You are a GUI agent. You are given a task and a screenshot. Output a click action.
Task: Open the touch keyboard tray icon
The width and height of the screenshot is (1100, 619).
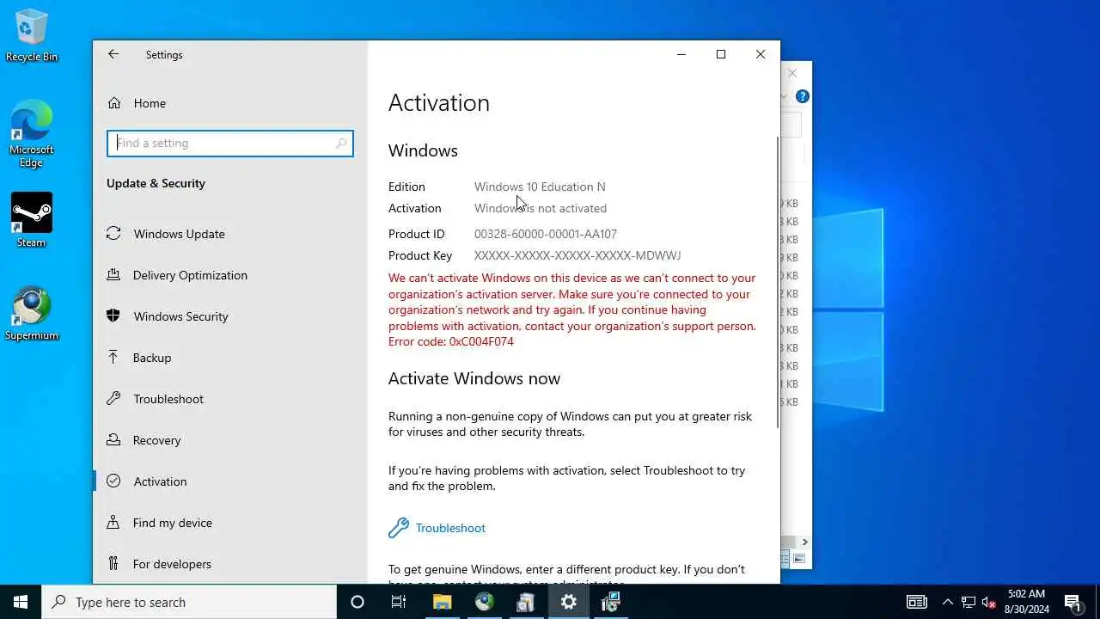[917, 602]
